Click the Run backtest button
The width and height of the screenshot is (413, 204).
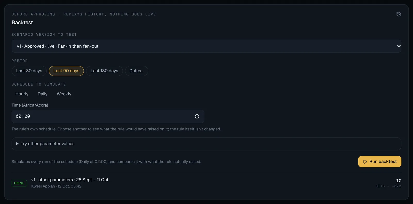pyautogui.click(x=380, y=161)
